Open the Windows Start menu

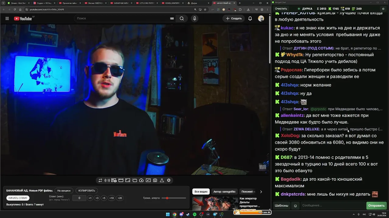pos(168,215)
